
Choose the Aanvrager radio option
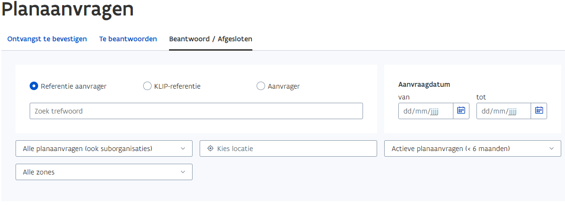click(x=261, y=86)
